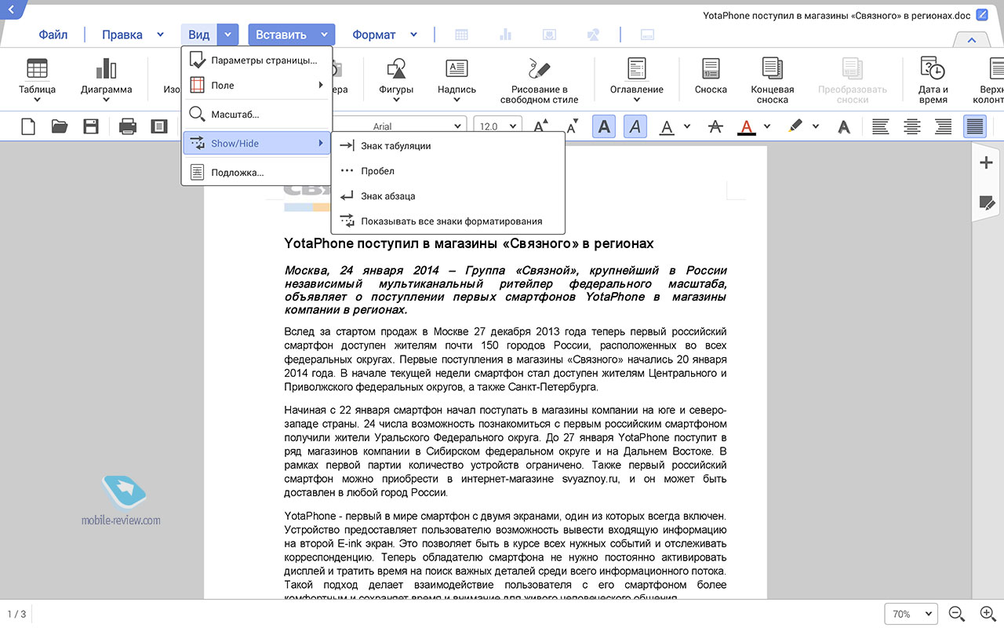Zoom in with magnifier plus
1004x628 pixels.
point(988,614)
